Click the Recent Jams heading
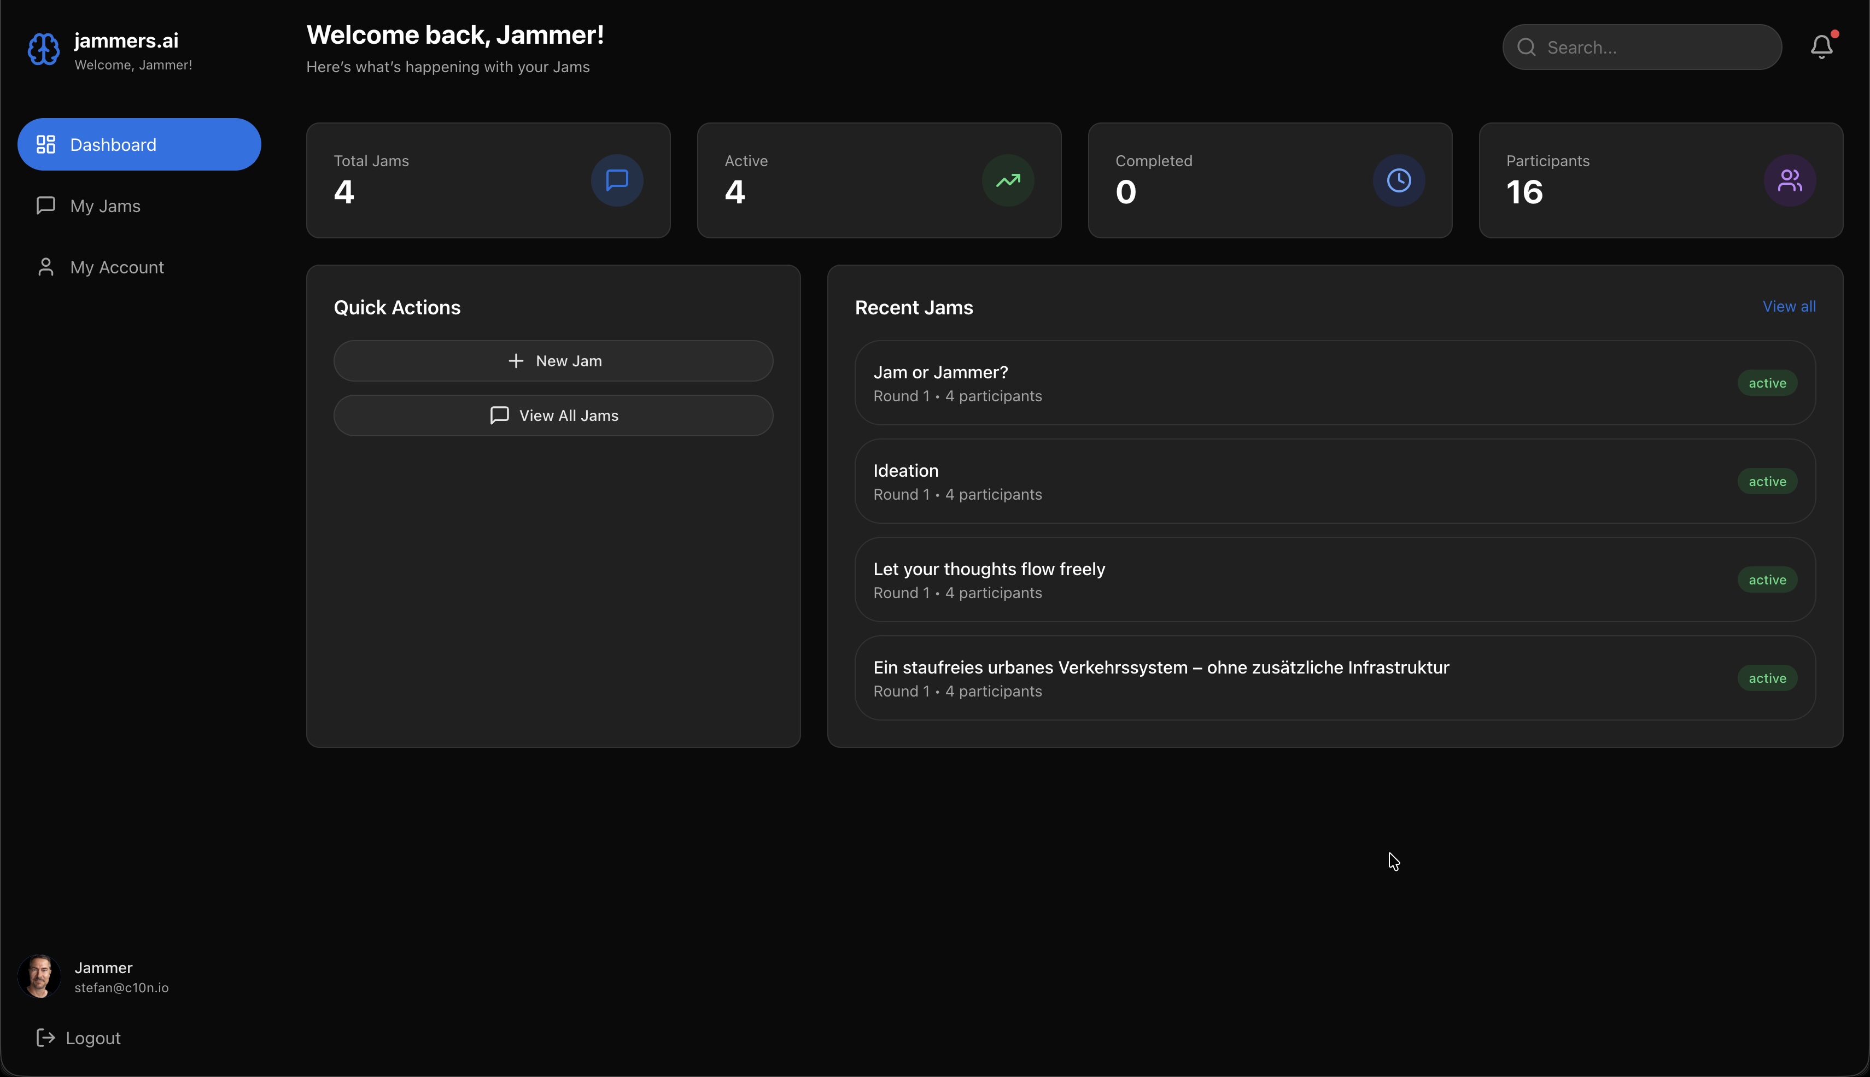The width and height of the screenshot is (1870, 1077). point(914,307)
